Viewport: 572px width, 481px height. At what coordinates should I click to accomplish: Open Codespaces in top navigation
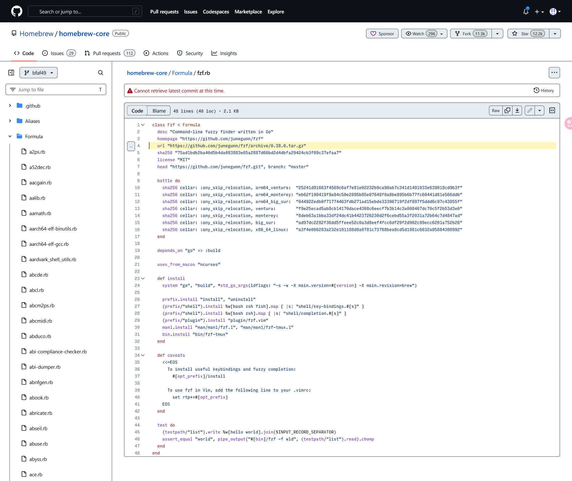(x=216, y=11)
